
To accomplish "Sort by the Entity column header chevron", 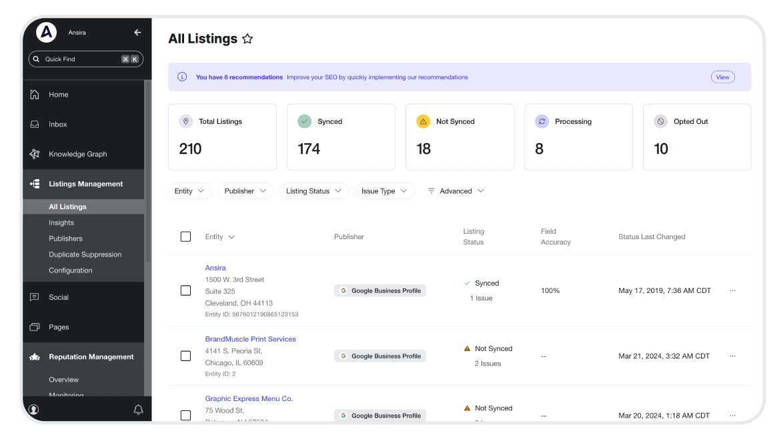I will pos(231,237).
